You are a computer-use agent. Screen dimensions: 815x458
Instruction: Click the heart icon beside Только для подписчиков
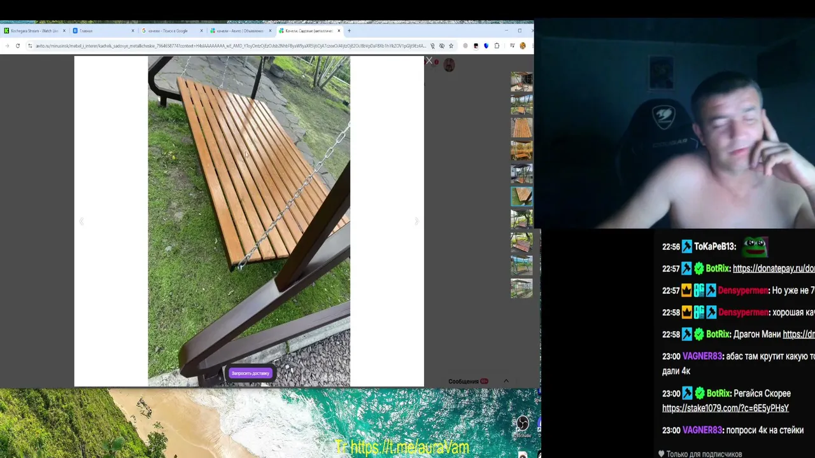click(662, 454)
